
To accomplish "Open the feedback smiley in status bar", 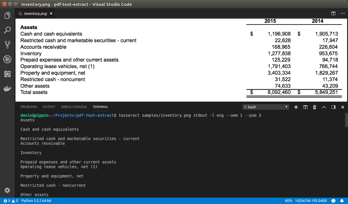I will pos(333,201).
